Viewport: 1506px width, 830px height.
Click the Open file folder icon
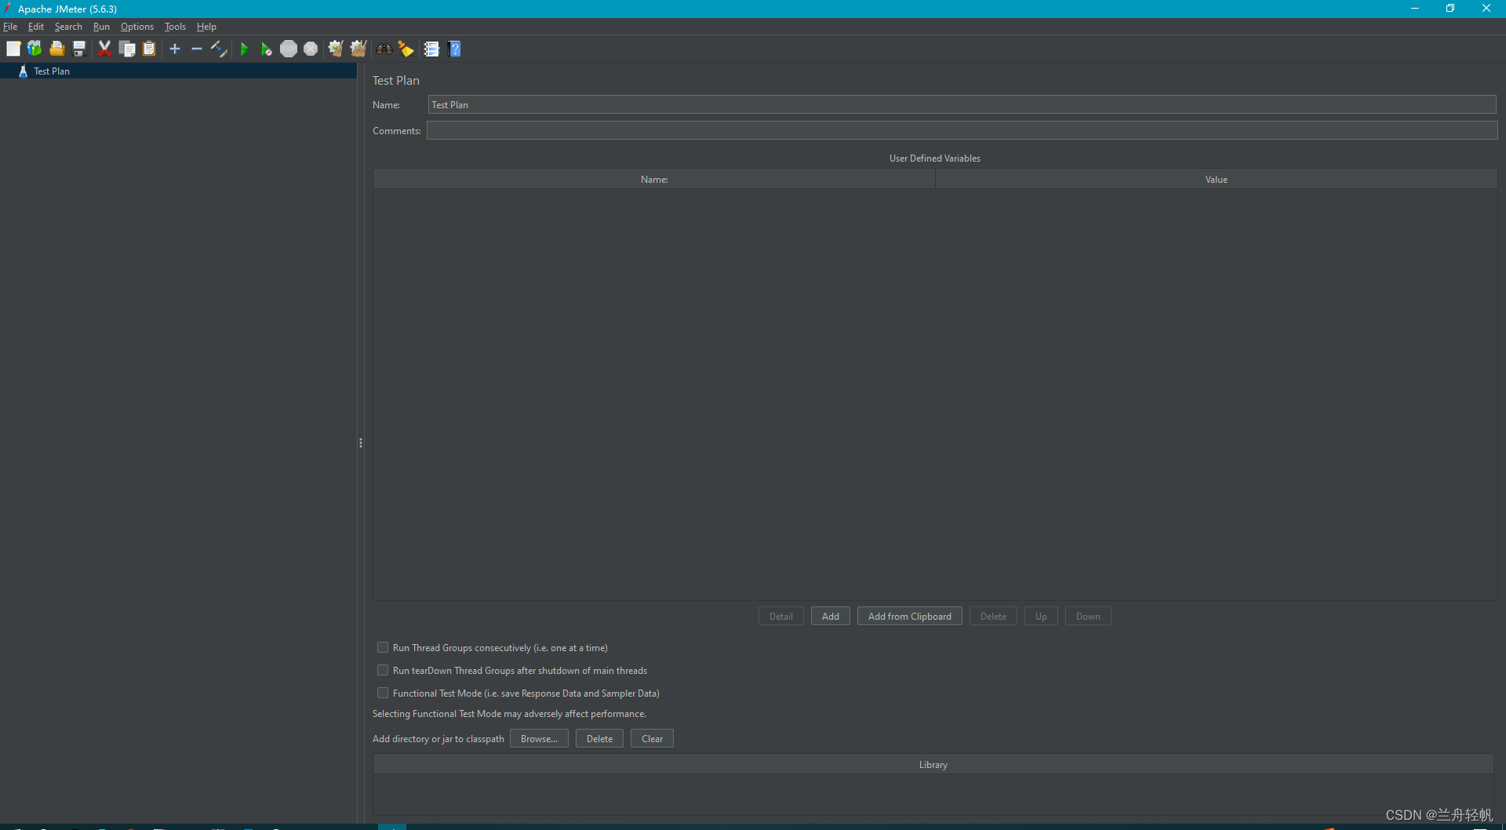click(x=56, y=49)
